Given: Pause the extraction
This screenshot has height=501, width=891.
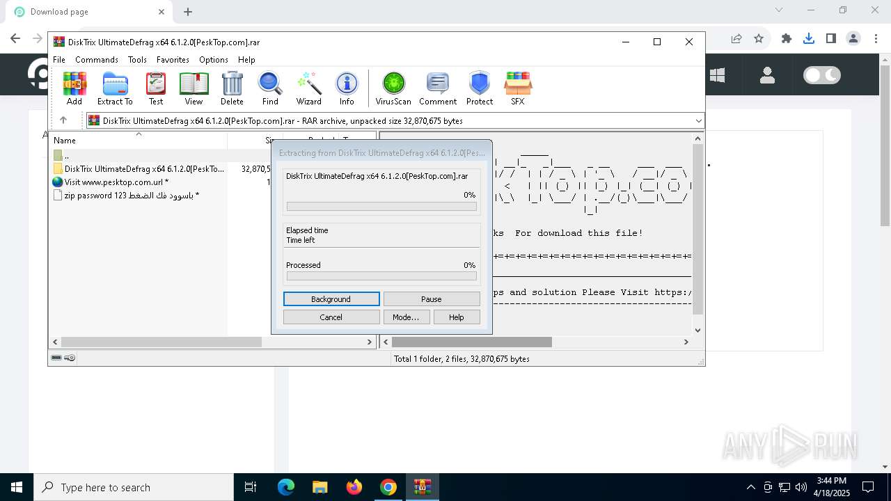Looking at the screenshot, I should [x=432, y=299].
